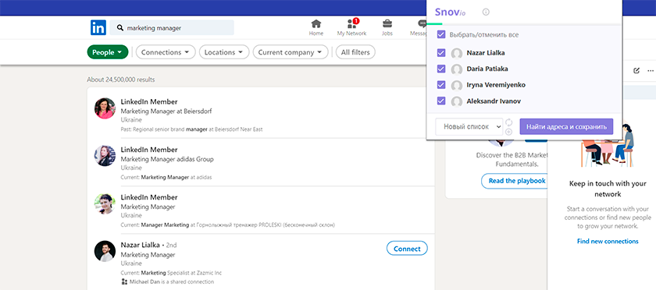Click adidas Group member profile photo
Image resolution: width=656 pixels, height=290 pixels.
(x=105, y=156)
